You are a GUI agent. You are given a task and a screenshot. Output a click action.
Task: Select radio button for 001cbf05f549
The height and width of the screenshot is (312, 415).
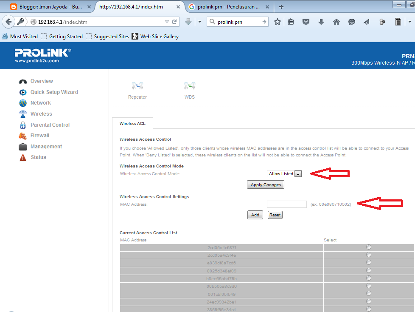[x=369, y=293]
